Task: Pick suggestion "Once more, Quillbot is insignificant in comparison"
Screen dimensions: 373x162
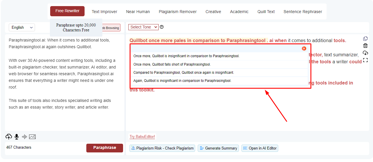Action: point(219,56)
